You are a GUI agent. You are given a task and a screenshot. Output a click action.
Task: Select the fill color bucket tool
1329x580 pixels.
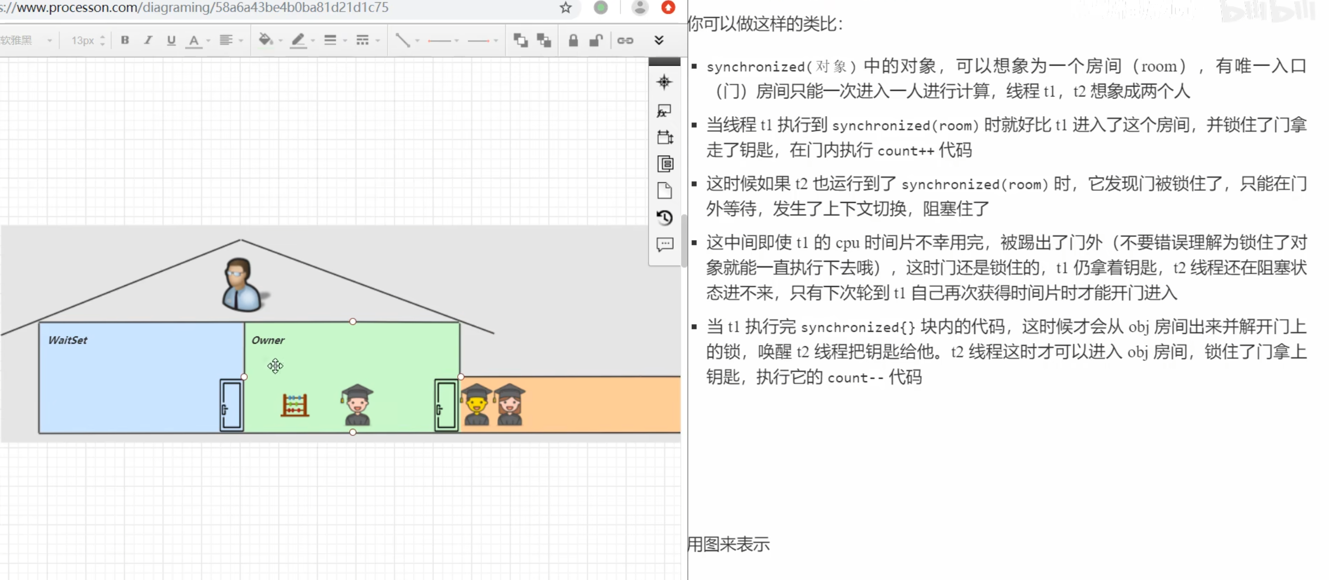266,40
